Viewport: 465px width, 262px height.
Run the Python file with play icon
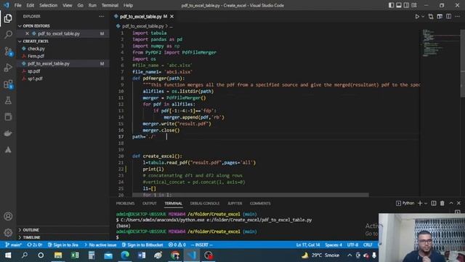417,17
